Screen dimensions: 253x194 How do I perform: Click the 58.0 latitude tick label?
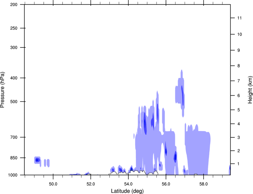coord(204,184)
